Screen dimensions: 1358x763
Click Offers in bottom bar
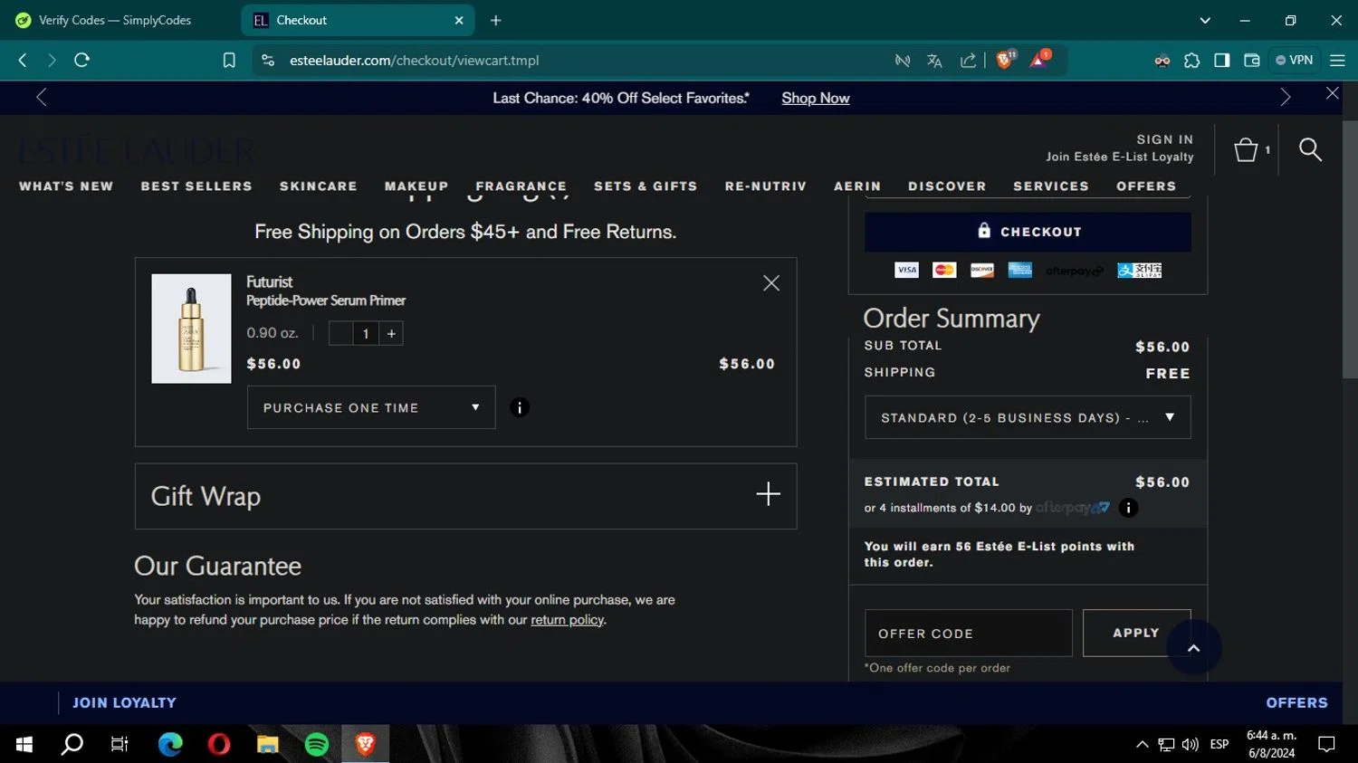coord(1296,702)
